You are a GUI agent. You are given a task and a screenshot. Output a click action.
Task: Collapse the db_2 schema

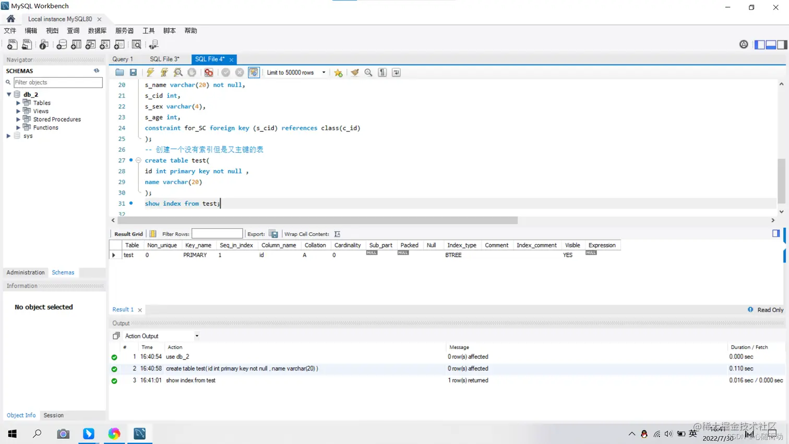click(x=9, y=94)
